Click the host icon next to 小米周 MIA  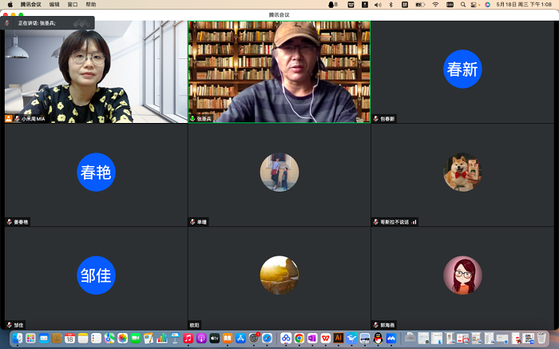[9, 118]
